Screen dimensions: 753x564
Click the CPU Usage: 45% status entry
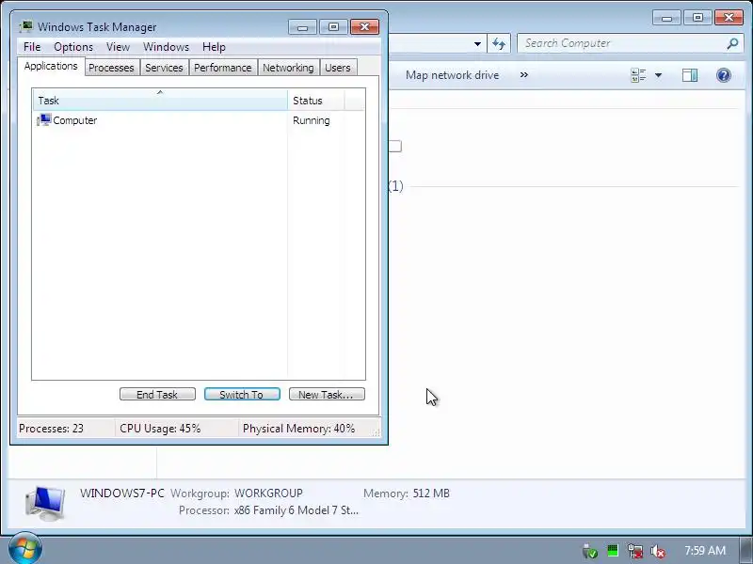click(x=160, y=429)
